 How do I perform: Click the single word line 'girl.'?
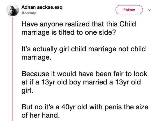coord(27,91)
